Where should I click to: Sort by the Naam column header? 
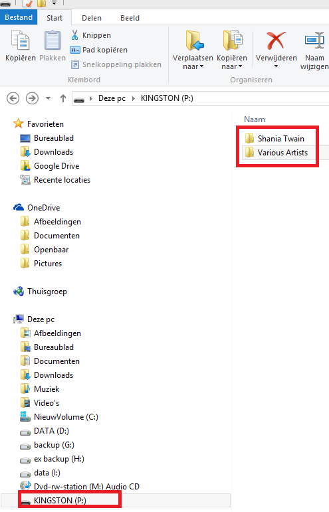pyautogui.click(x=255, y=120)
